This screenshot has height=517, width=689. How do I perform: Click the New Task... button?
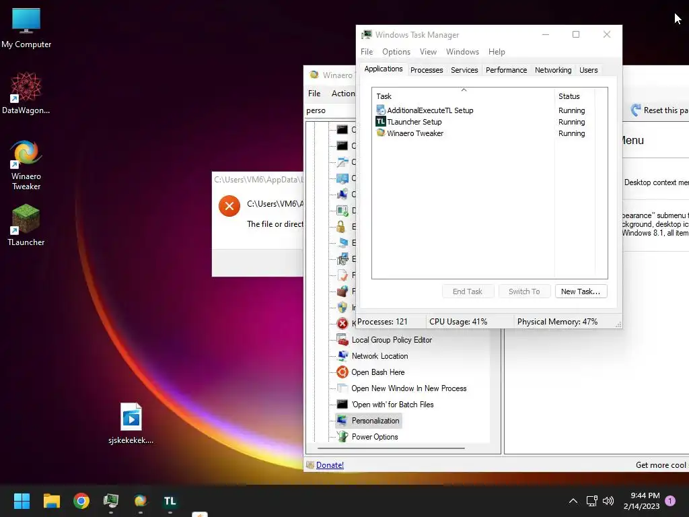coord(581,291)
